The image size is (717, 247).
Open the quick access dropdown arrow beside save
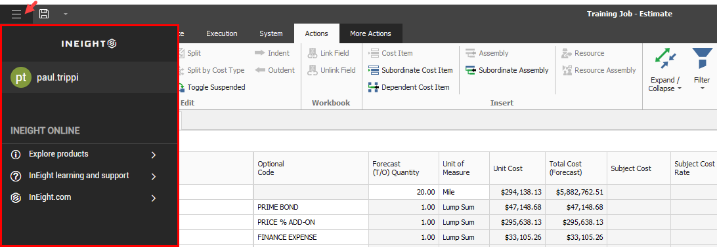point(66,14)
